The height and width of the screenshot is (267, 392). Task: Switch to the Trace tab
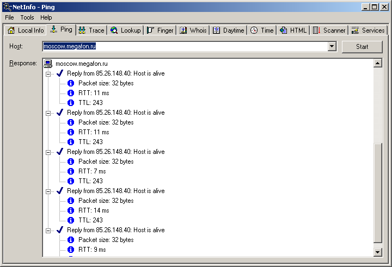coord(91,30)
